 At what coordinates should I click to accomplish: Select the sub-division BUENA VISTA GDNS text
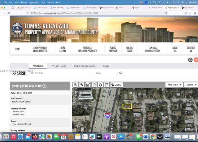coord(21,102)
